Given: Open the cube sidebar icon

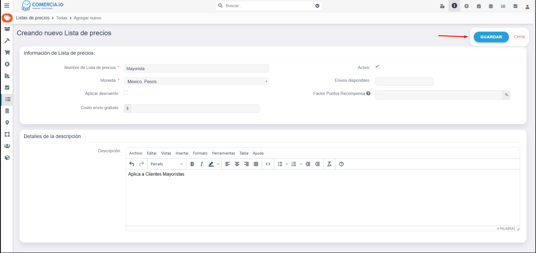Looking at the screenshot, I should click(x=7, y=158).
